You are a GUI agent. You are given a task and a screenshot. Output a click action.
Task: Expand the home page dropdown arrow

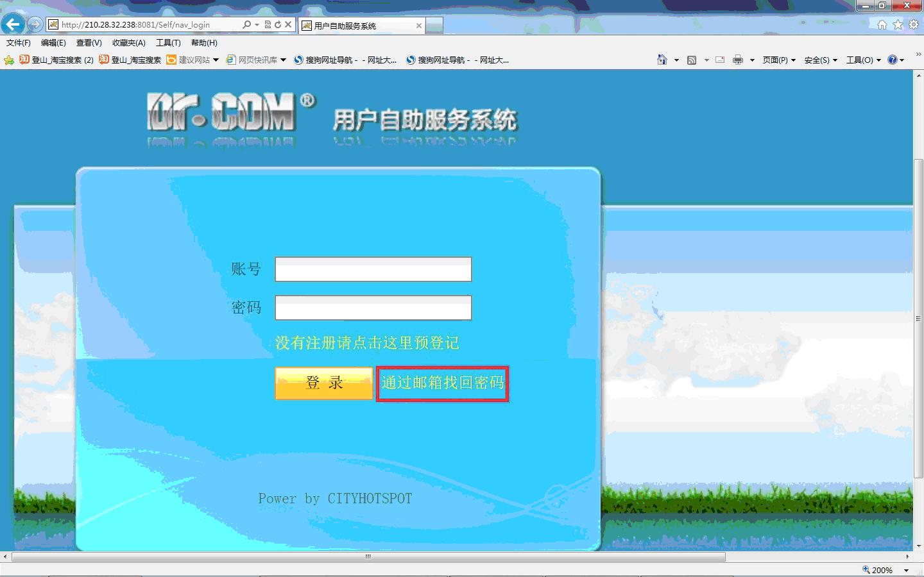tap(676, 60)
